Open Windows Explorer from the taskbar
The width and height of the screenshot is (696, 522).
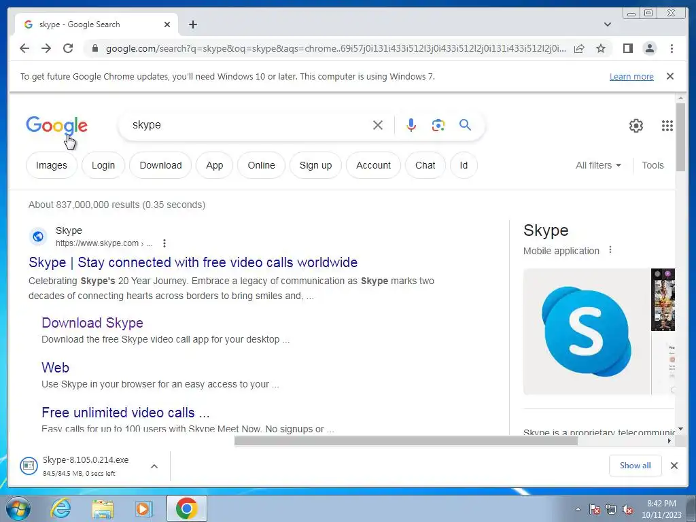coord(103,508)
